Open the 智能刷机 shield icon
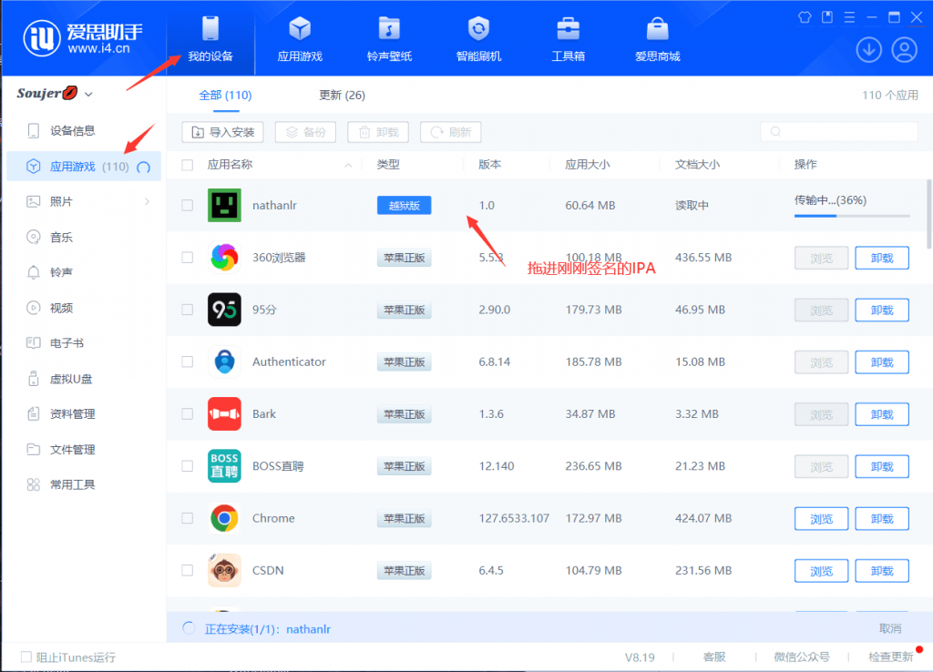933x672 pixels. point(478,28)
